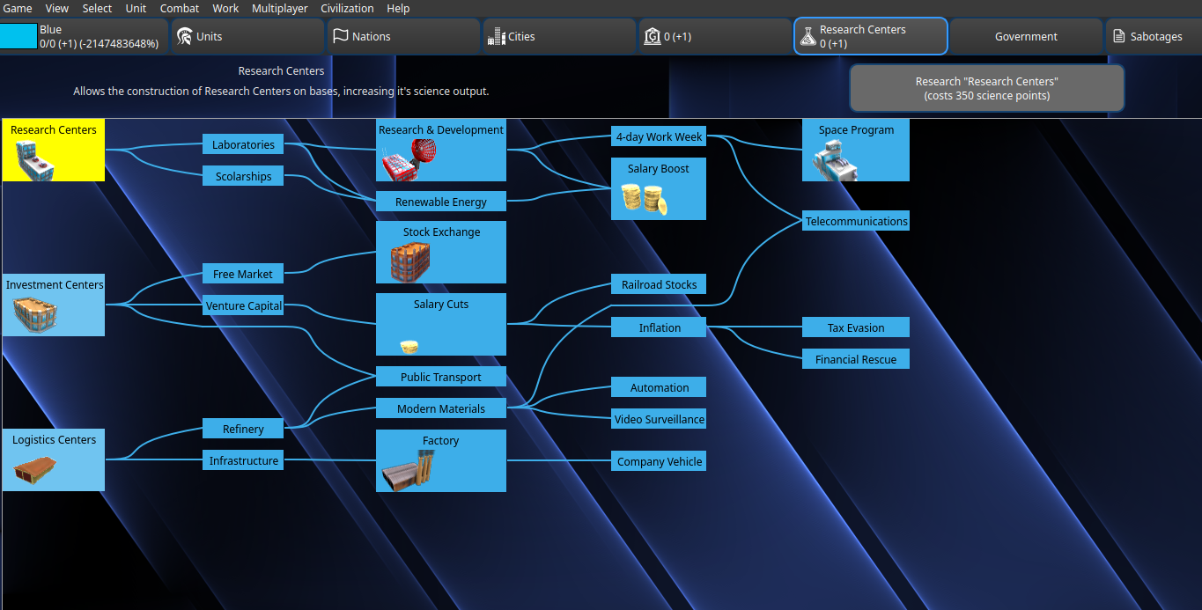The image size is (1202, 610).
Task: Click the Logistics Centers warehouse icon
Action: [35, 469]
